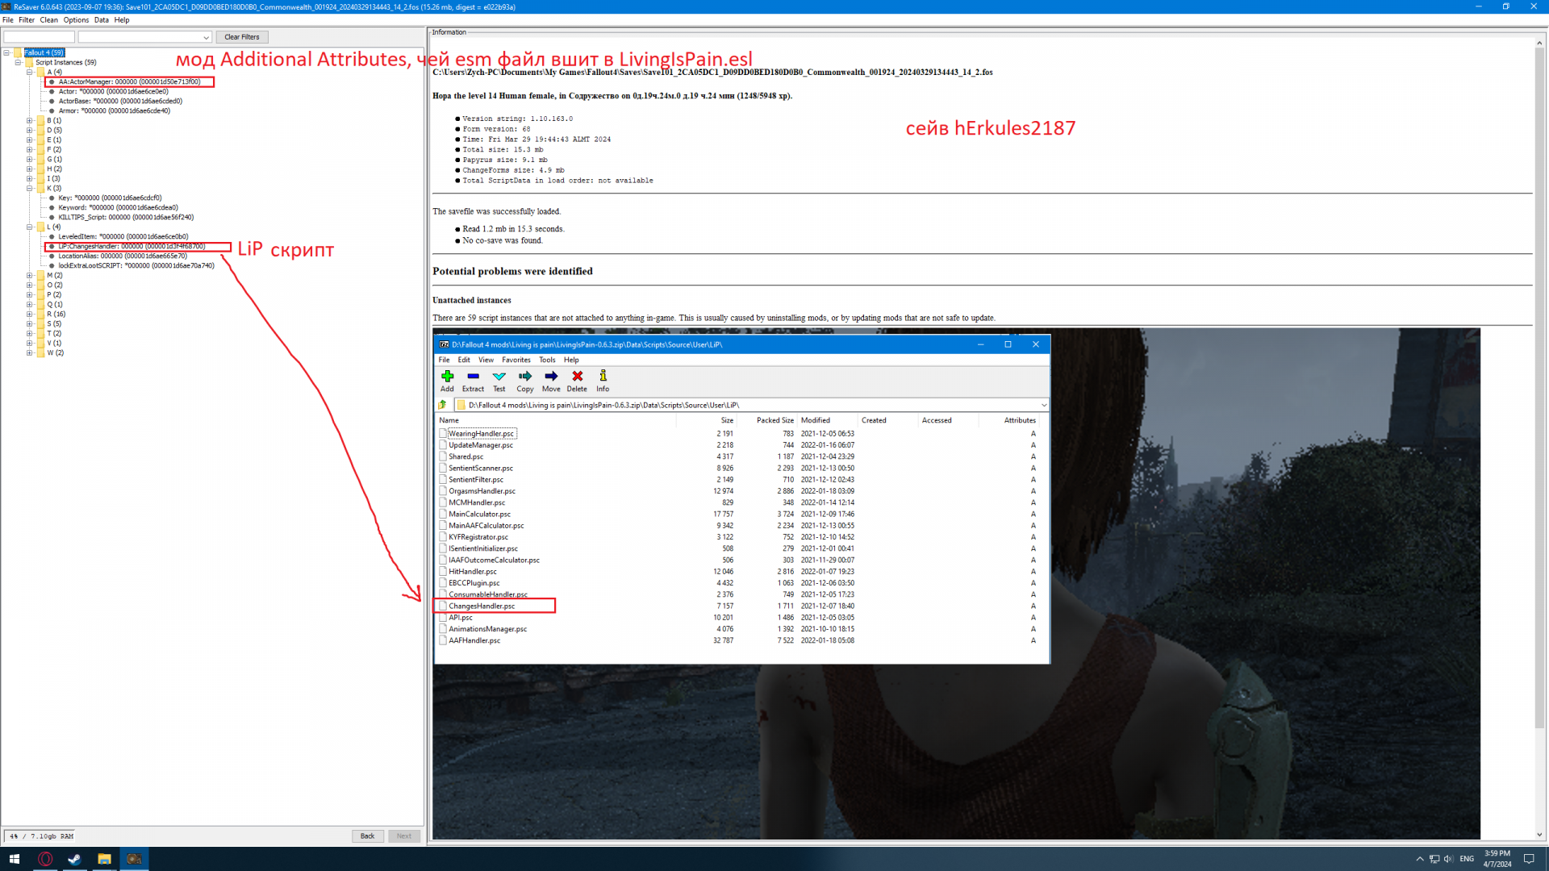Open the 7-Zip address path dropdown

1043,405
